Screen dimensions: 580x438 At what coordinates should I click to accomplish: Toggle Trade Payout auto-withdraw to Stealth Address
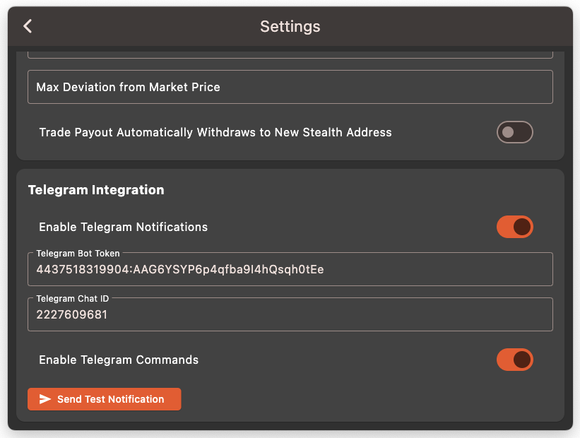pos(514,132)
